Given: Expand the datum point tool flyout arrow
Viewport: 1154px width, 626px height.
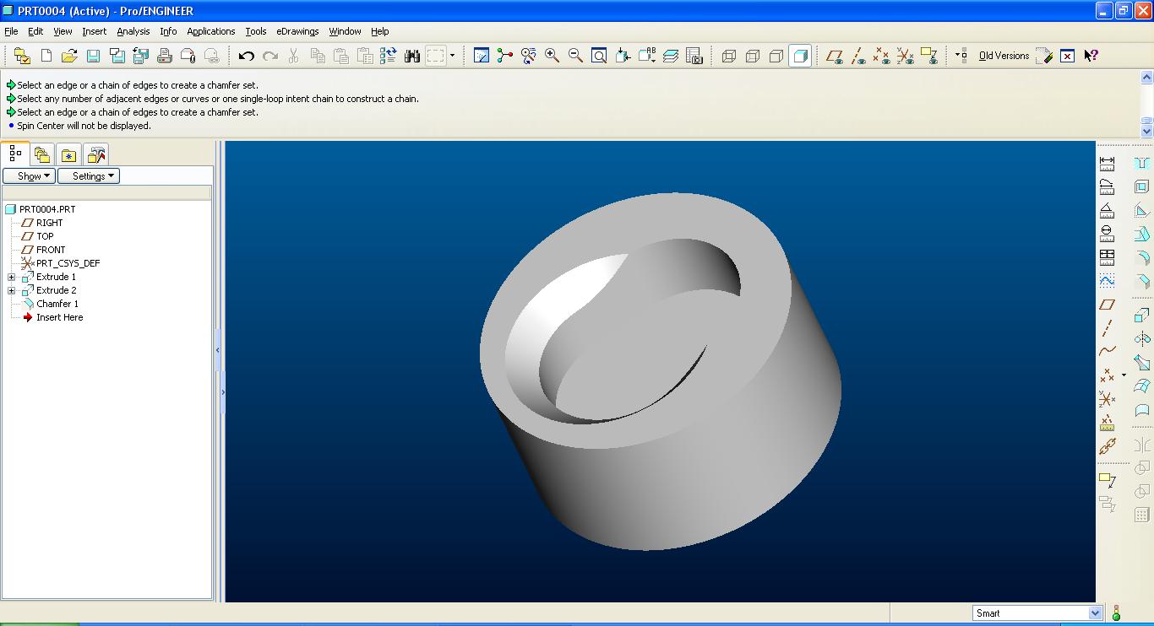Looking at the screenshot, I should coord(1124,375).
